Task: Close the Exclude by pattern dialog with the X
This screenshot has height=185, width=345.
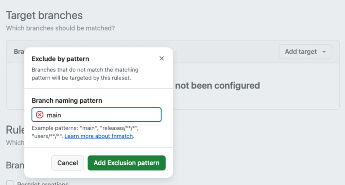Action: (x=162, y=58)
